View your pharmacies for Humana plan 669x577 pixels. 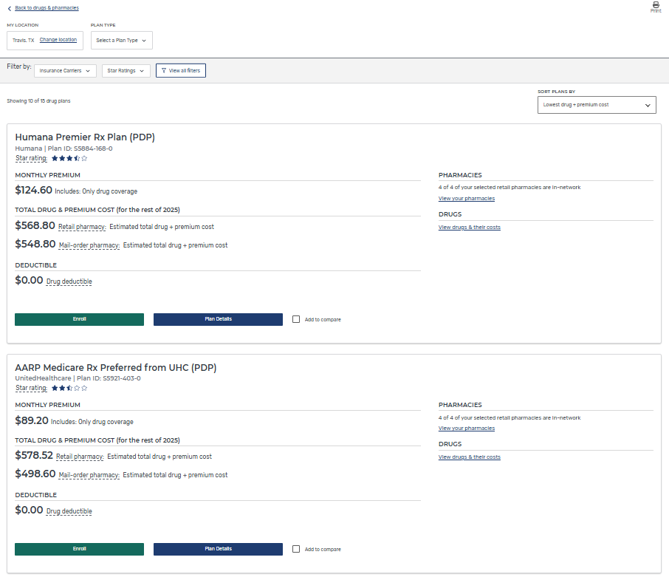pos(467,199)
